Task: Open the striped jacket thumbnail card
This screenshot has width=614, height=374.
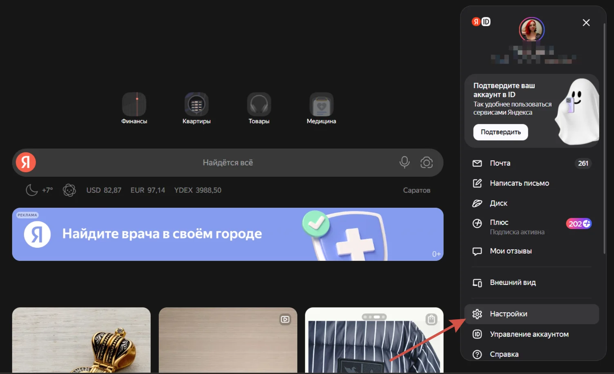Action: click(374, 340)
